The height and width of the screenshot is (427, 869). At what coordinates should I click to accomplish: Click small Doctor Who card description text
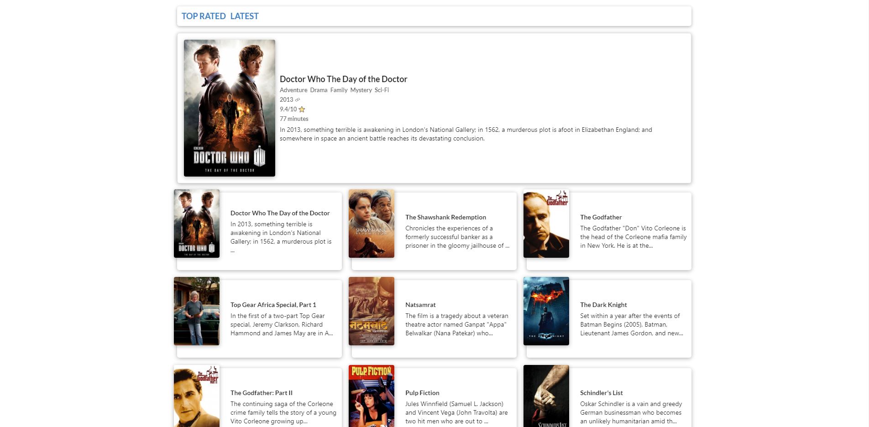281,237
